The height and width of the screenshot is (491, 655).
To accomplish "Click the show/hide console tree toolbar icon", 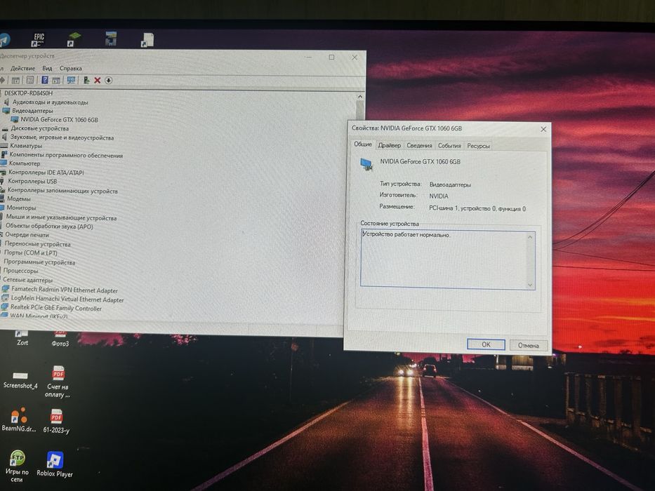I will (x=15, y=80).
